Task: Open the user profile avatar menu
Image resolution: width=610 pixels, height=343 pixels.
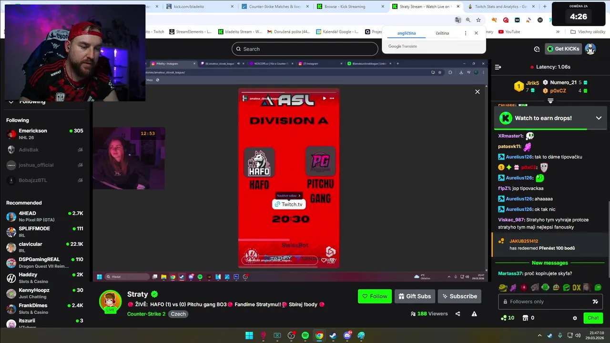Action: click(x=590, y=49)
